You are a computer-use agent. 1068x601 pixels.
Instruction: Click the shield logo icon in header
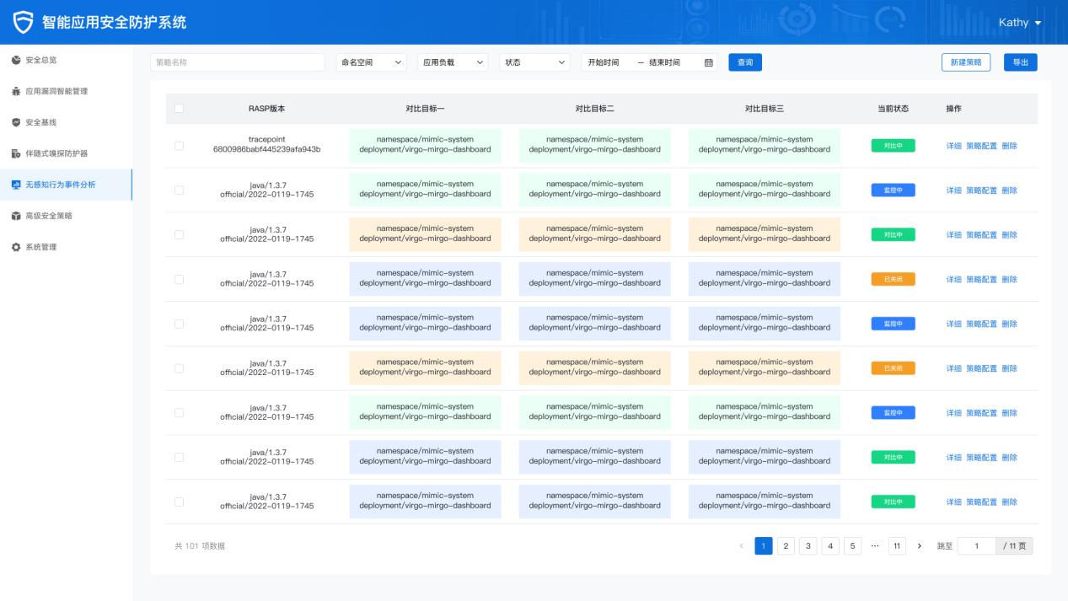point(24,22)
